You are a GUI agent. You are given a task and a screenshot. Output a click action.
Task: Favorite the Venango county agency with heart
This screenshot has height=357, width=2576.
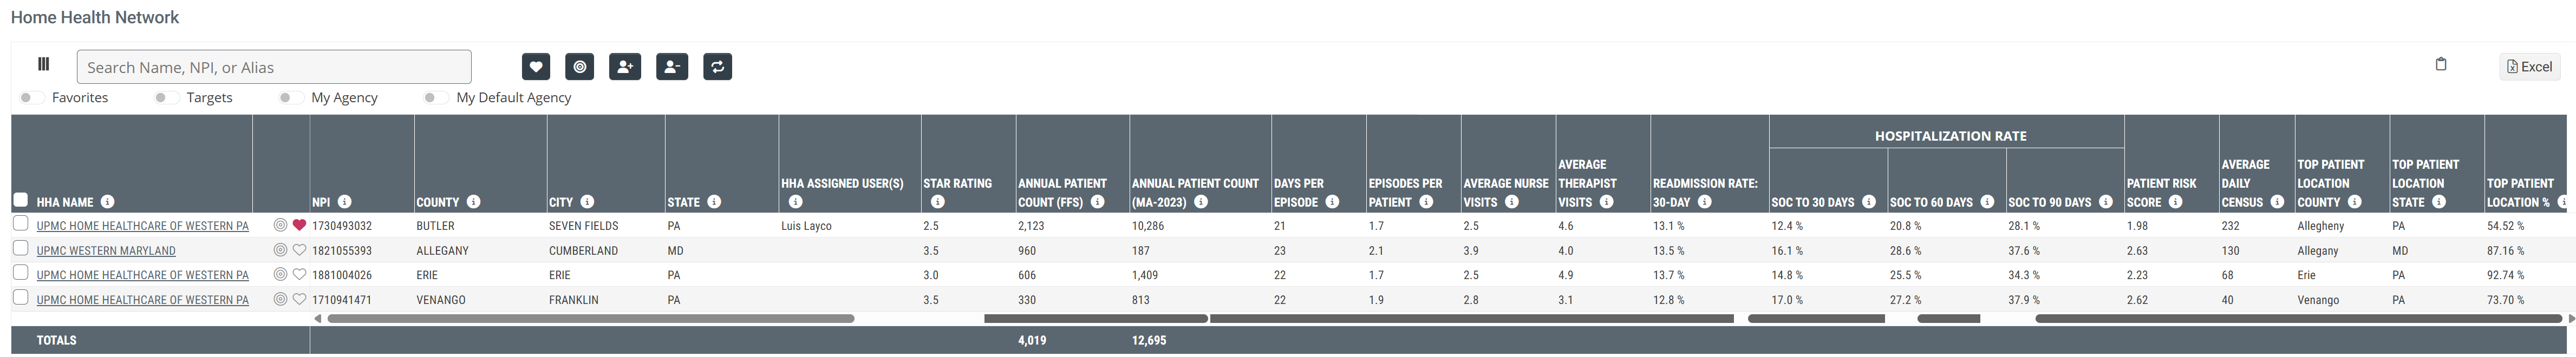(x=299, y=299)
